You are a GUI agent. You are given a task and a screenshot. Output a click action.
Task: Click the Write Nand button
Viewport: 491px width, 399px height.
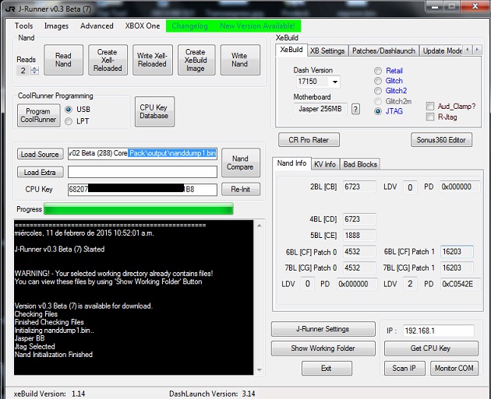click(x=240, y=60)
